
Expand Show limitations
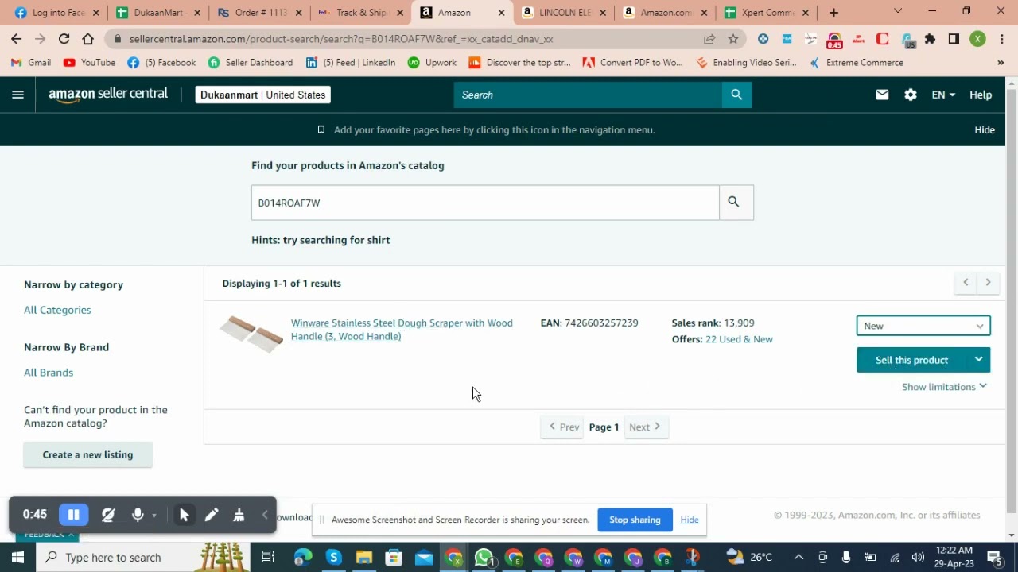click(944, 387)
